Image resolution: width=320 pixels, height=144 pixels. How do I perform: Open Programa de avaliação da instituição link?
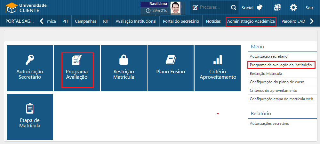pyautogui.click(x=281, y=65)
